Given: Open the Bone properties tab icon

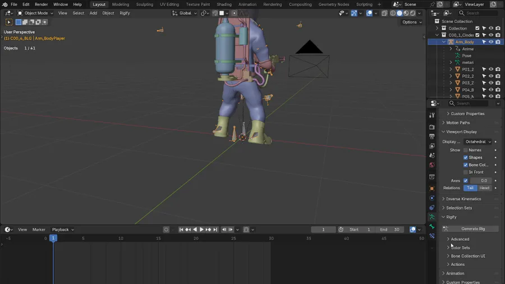Looking at the screenshot, I should tap(432, 227).
